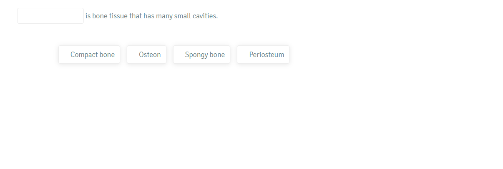Select the Compact bone answer chip
The width and height of the screenshot is (503, 169).
tap(89, 55)
